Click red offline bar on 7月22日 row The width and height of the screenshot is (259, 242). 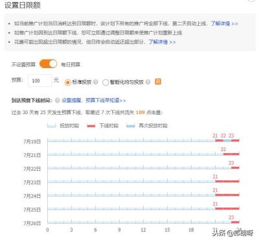click(x=235, y=167)
